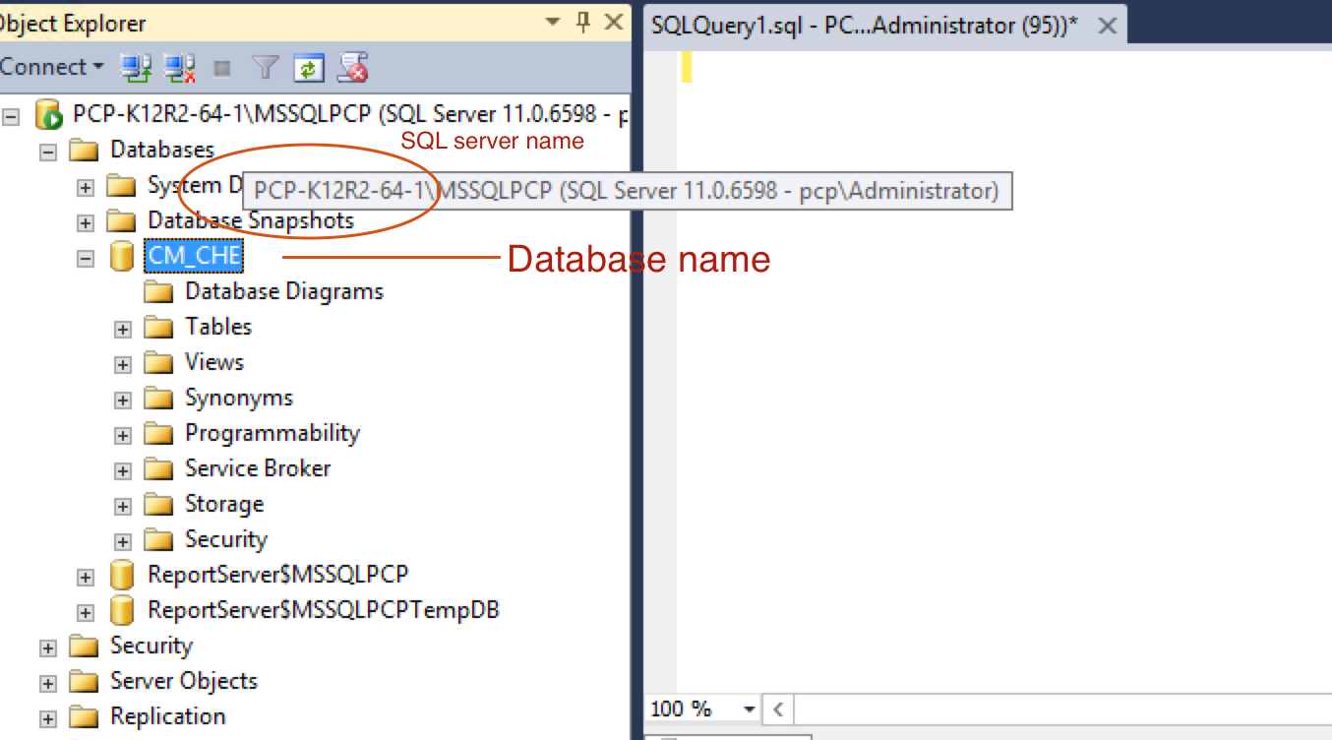Click the server icon next to PCP-K12R2-64-1

point(47,114)
